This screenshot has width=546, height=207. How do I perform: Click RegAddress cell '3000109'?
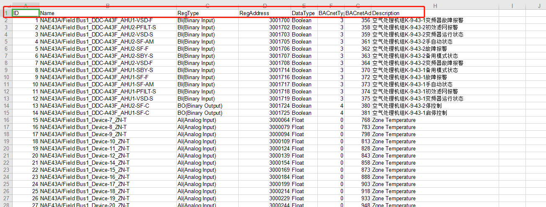point(265,142)
